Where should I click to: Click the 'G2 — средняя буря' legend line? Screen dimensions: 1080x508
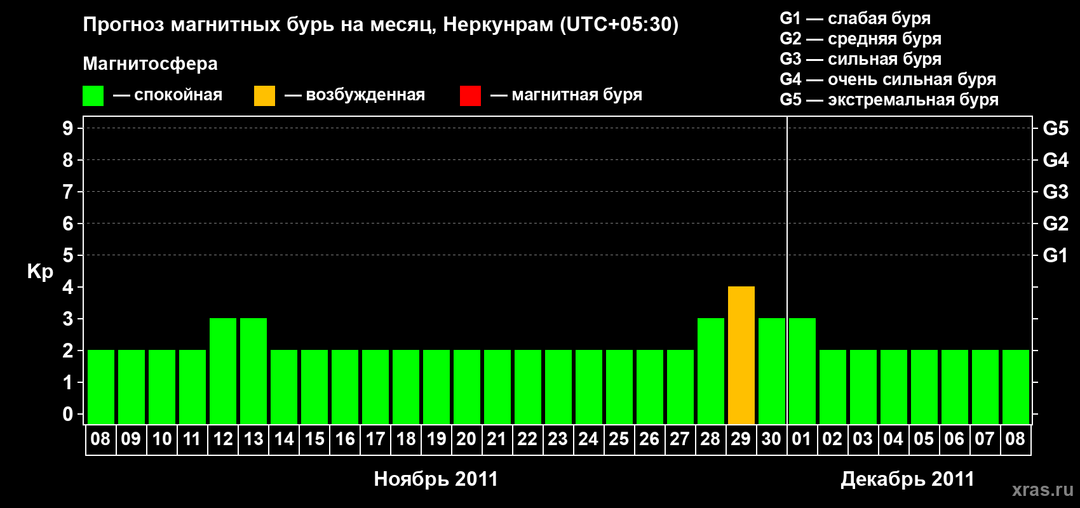(x=860, y=39)
